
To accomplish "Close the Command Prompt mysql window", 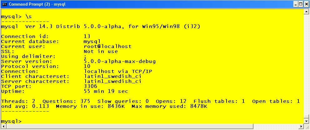I will click(x=306, y=4).
